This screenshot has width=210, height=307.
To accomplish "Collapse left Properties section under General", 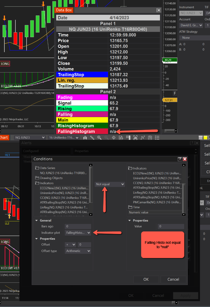I will 37,239.
